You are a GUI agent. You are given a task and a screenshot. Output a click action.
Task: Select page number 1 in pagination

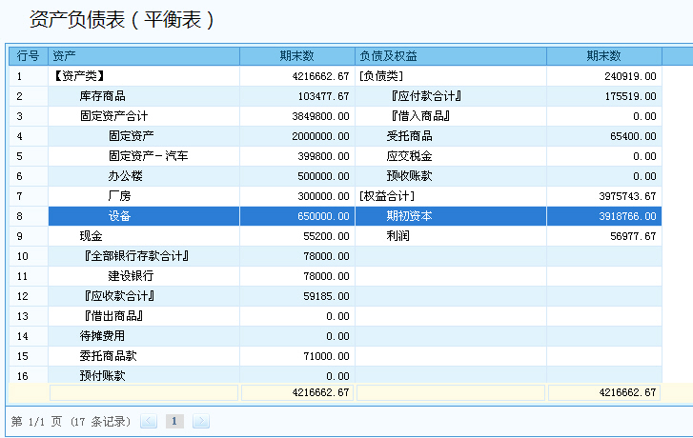[x=174, y=421]
